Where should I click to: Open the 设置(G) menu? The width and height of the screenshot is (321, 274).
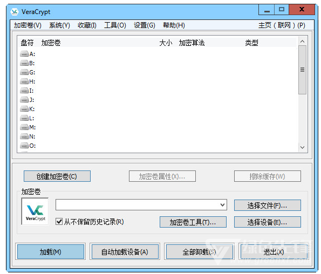pyautogui.click(x=145, y=25)
